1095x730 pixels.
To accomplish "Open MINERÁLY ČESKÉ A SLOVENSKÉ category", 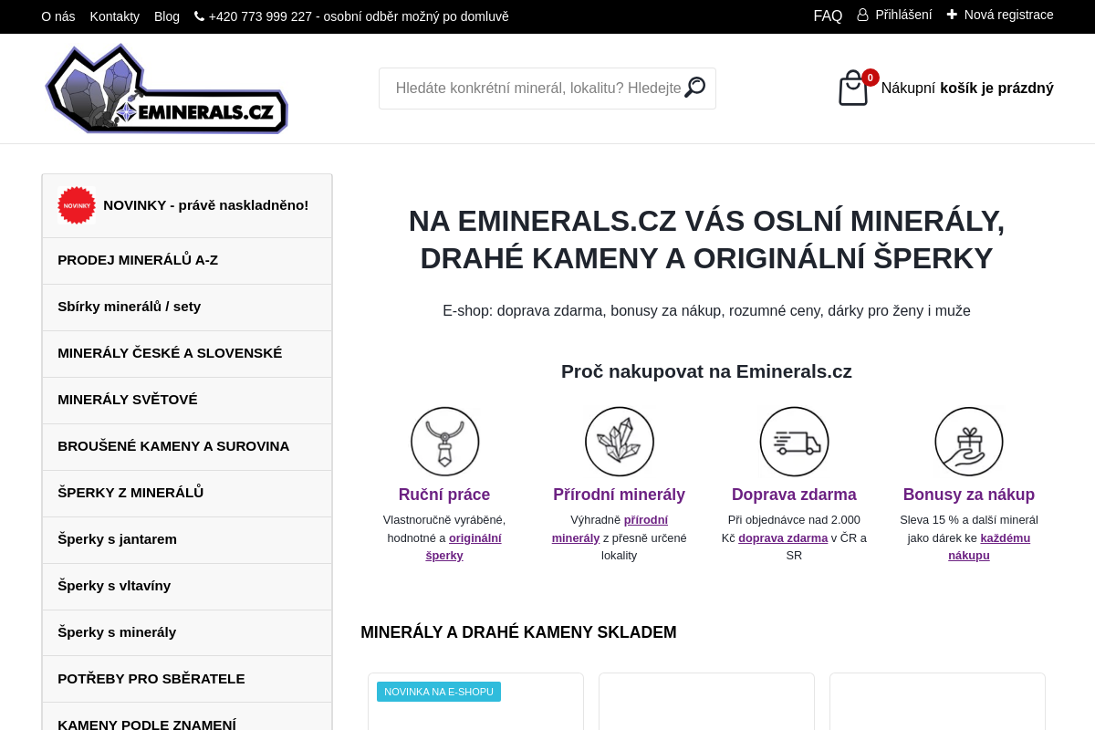I will coord(187,354).
